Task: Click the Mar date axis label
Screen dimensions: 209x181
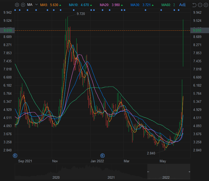Action: click(127, 161)
